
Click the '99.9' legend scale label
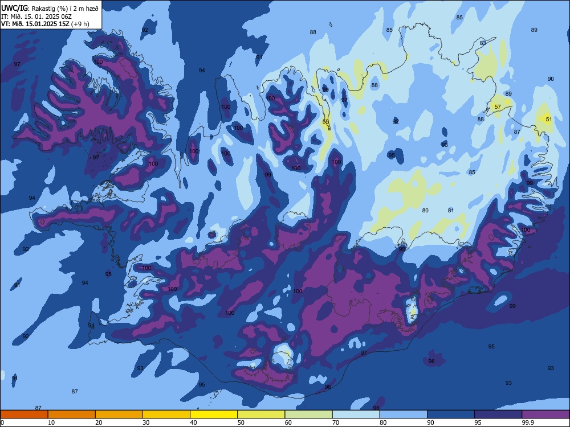click(x=528, y=422)
